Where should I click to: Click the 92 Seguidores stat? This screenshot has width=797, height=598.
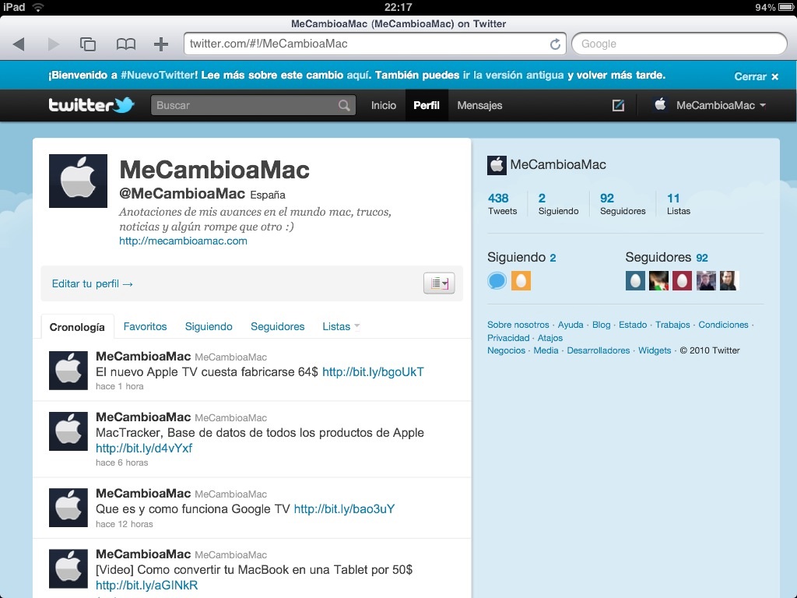point(623,203)
